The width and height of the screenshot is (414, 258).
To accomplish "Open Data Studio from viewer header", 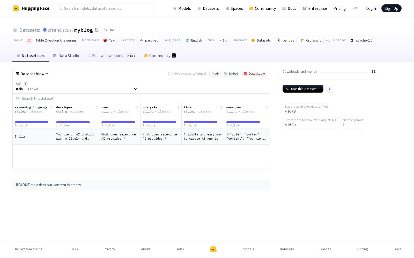I will (x=254, y=74).
